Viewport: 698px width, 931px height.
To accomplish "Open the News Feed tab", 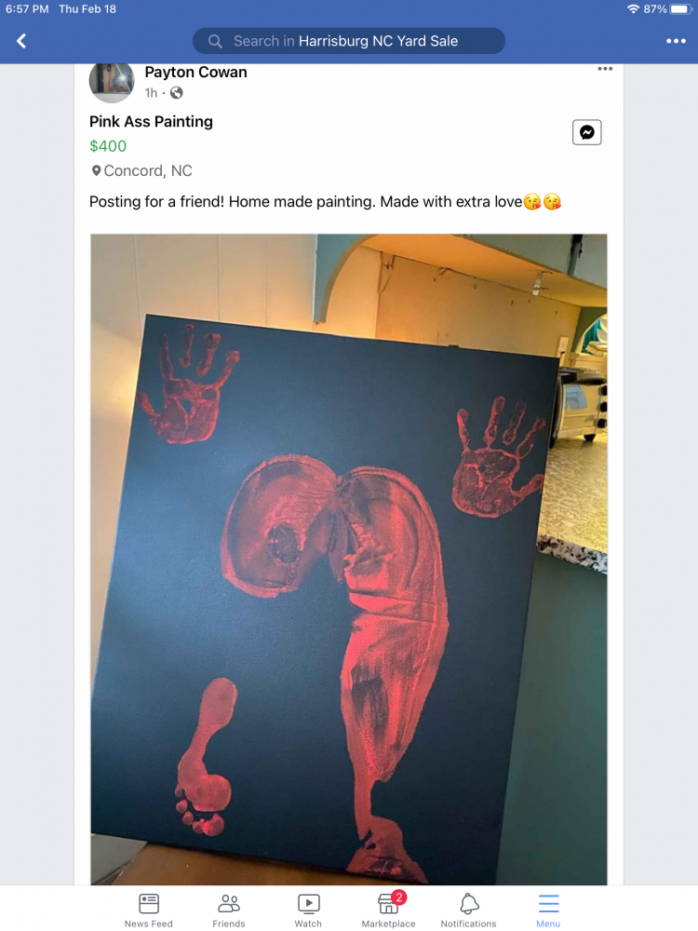I will click(x=149, y=910).
